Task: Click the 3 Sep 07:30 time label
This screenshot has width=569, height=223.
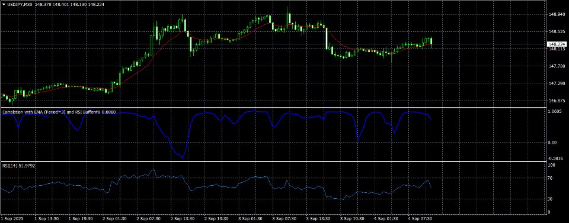Action: point(285,219)
